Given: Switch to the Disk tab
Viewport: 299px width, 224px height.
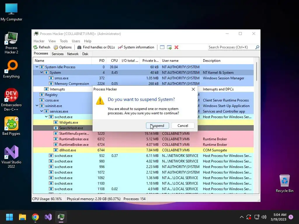Looking at the screenshot, I should click(x=85, y=54).
